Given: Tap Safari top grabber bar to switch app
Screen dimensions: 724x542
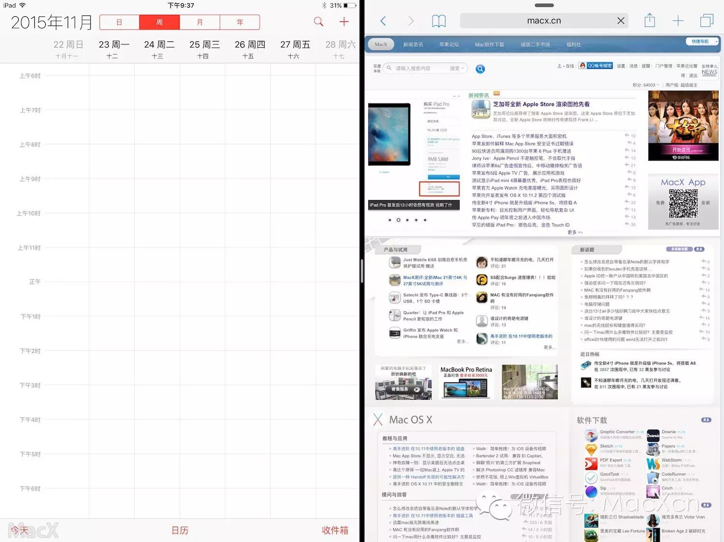Looking at the screenshot, I should click(544, 5).
